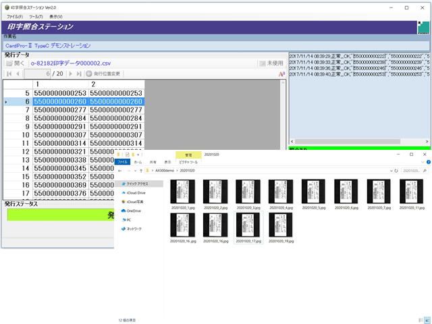
Task: Select cell 5500000000253 in column 1
Action: click(x=60, y=93)
